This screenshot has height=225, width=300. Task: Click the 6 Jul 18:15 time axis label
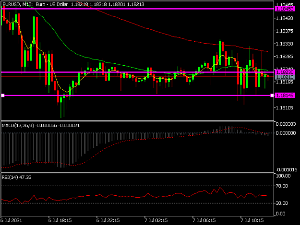[60, 220]
